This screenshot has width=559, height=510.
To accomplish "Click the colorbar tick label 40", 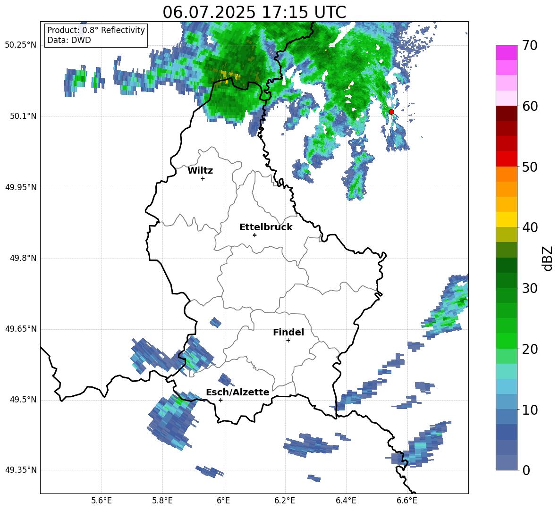I will click(x=530, y=227).
